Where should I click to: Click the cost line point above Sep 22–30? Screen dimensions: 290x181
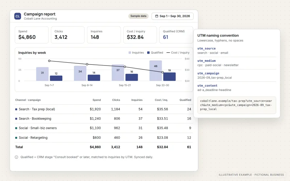pyautogui.click(x=162, y=72)
